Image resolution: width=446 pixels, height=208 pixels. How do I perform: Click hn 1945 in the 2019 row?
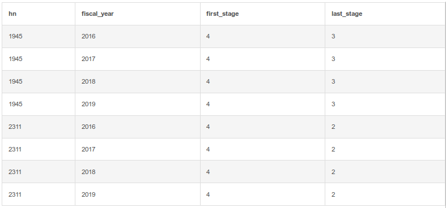coord(15,104)
